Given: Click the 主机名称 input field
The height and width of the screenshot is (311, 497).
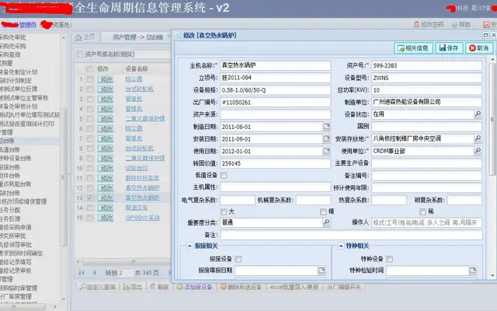Looking at the screenshot, I should 276,65.
